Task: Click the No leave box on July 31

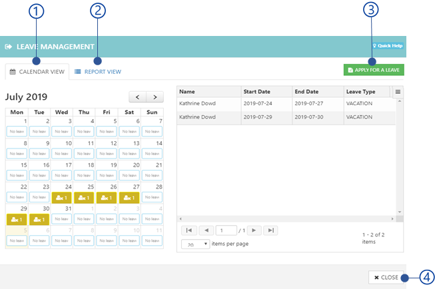Action: [61, 219]
